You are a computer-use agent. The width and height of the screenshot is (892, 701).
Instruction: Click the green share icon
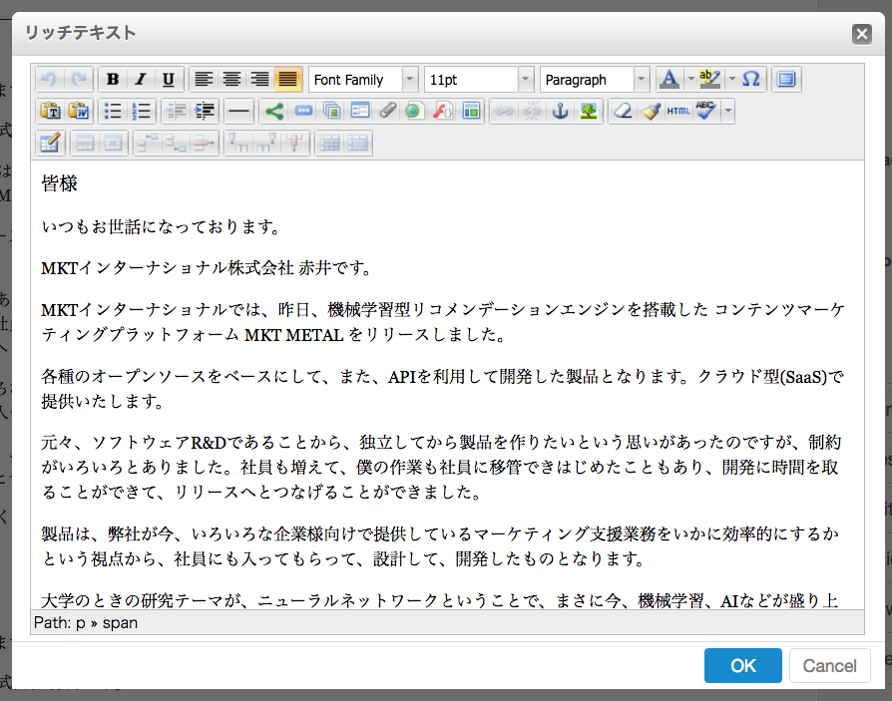point(274,111)
